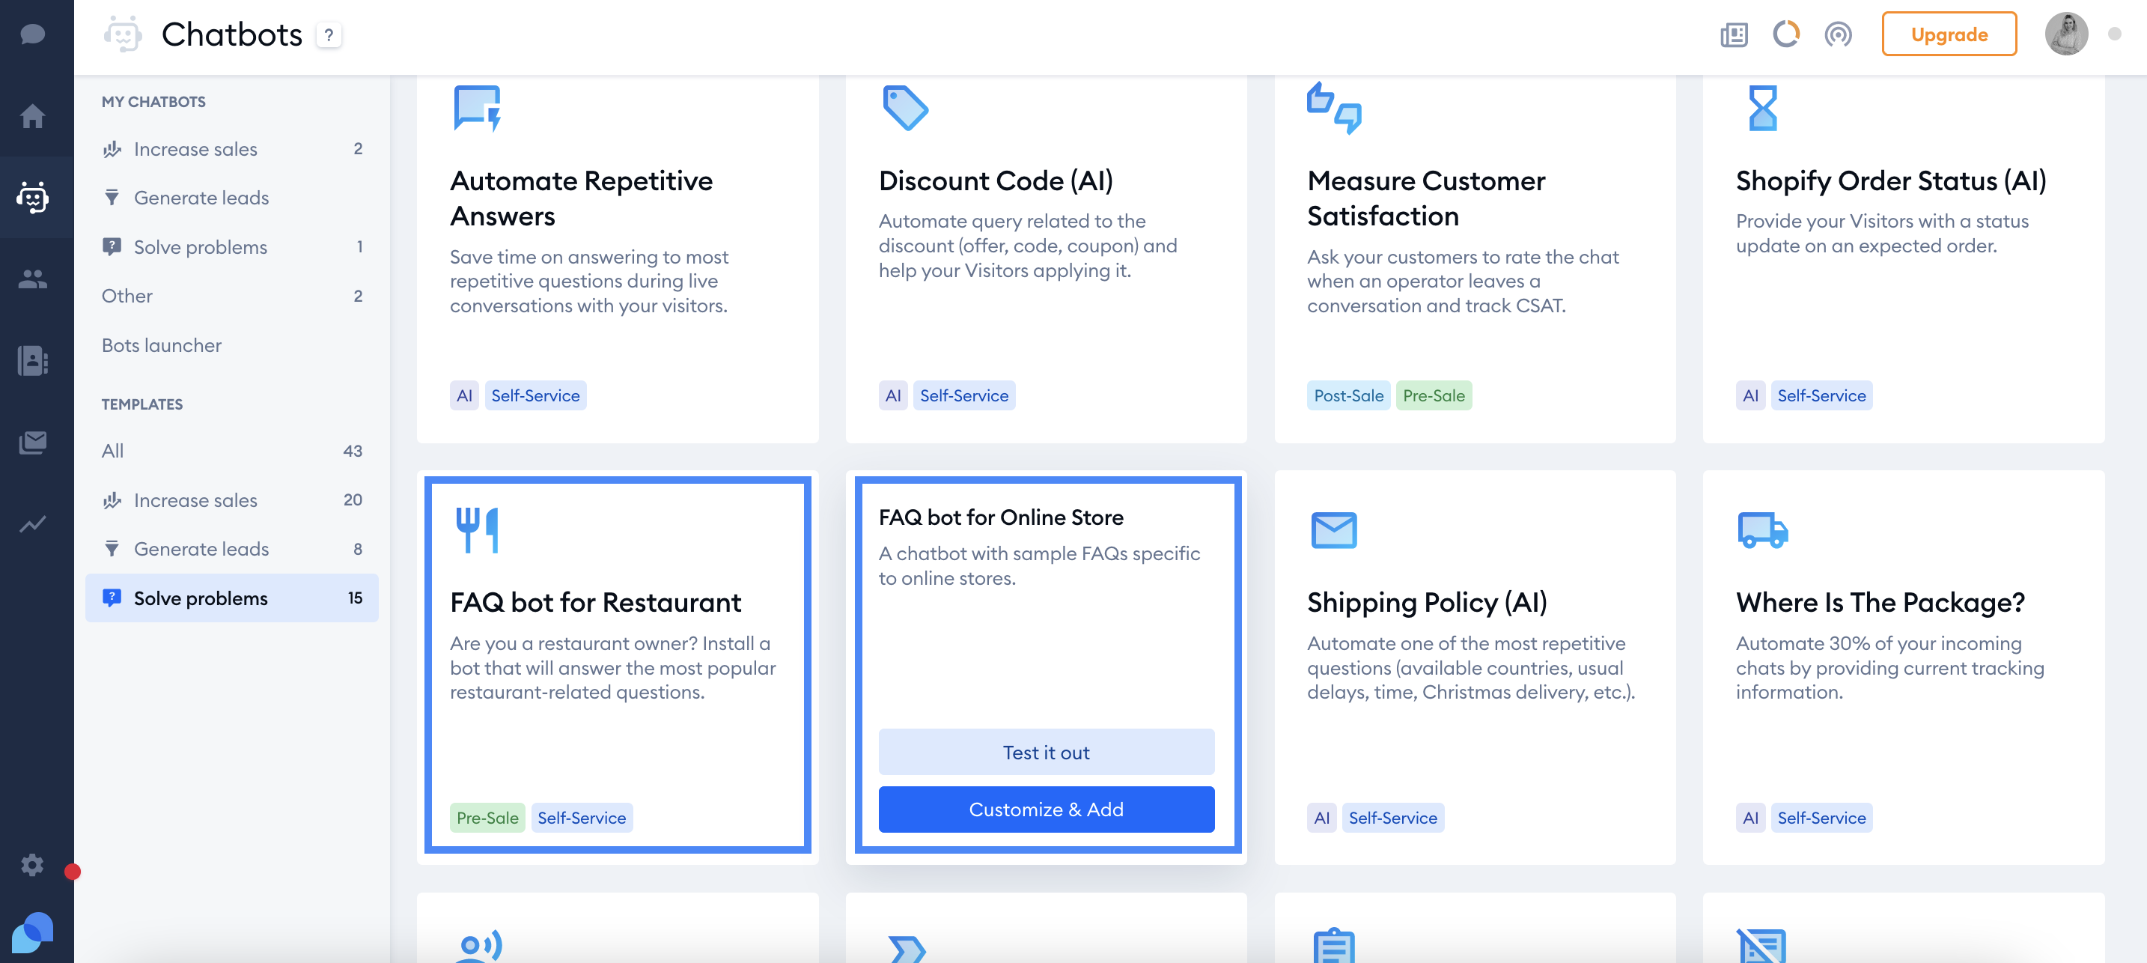Click Self-Service tag on Where Is The Package
The image size is (2147, 963).
1821,817
